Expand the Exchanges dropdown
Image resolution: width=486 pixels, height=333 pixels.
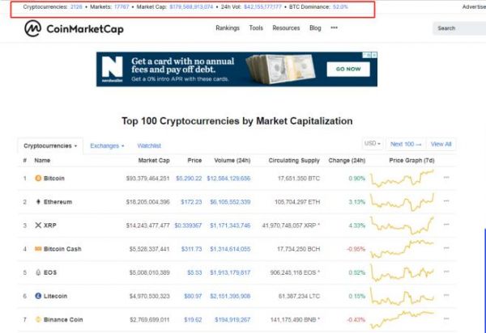pos(107,146)
